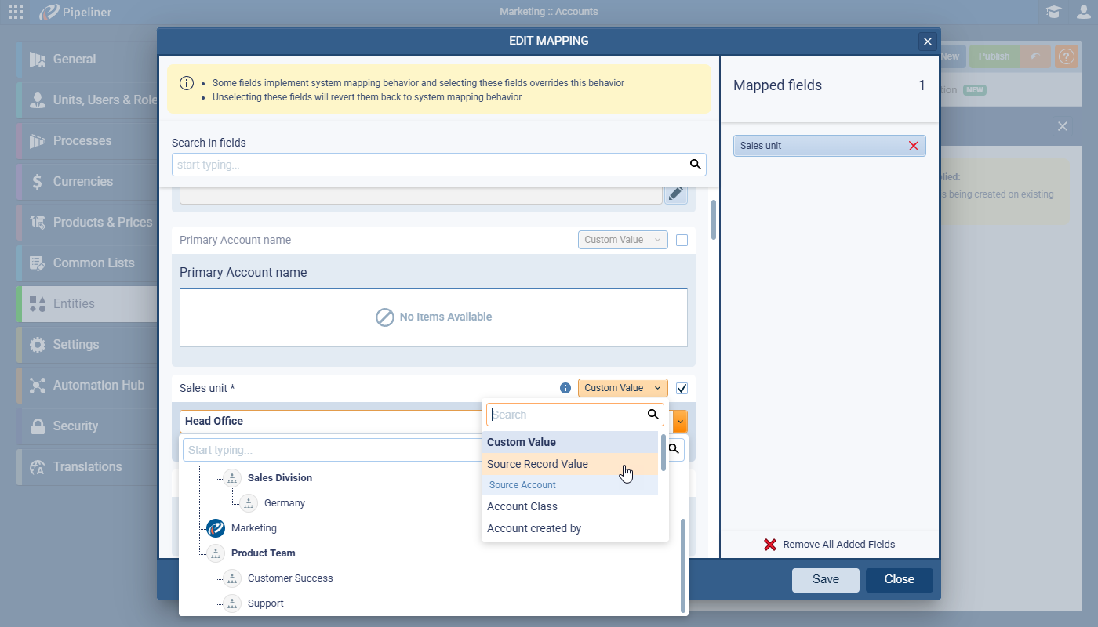
Task: Open the apps grid menu icon
Action: pos(15,12)
